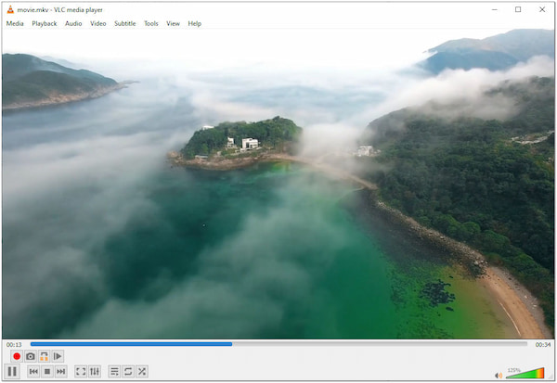The image size is (557, 383).
Task: Open the Subtitle menu
Action: coord(124,23)
